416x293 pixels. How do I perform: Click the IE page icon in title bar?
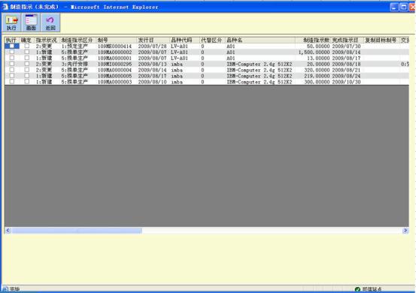pos(5,7)
